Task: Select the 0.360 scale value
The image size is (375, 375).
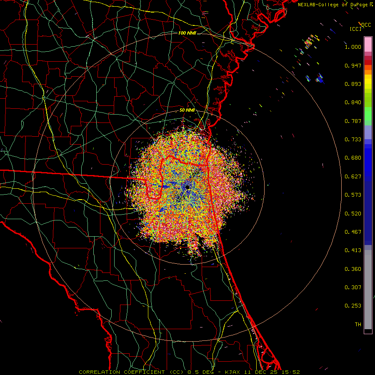Action: pos(353,269)
